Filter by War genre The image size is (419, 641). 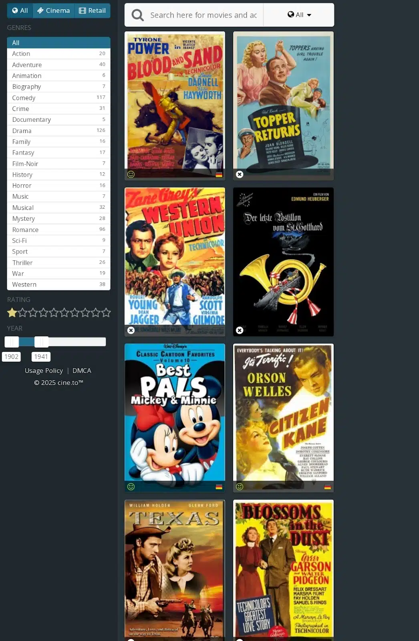(x=58, y=274)
